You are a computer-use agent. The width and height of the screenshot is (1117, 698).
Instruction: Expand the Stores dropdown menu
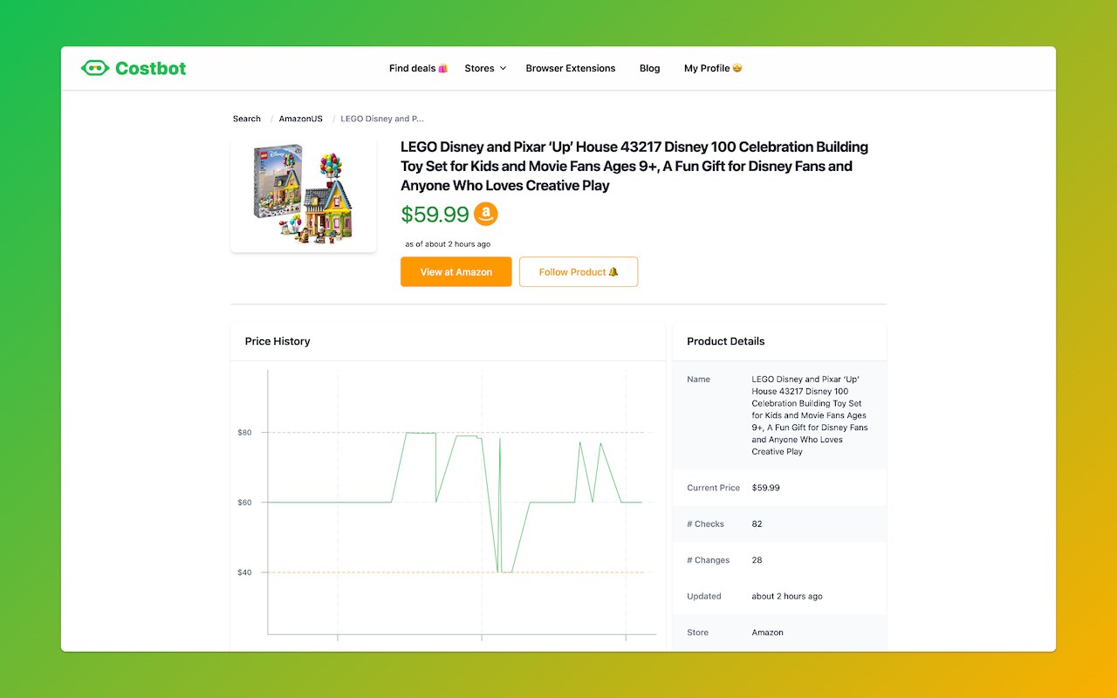pos(485,68)
